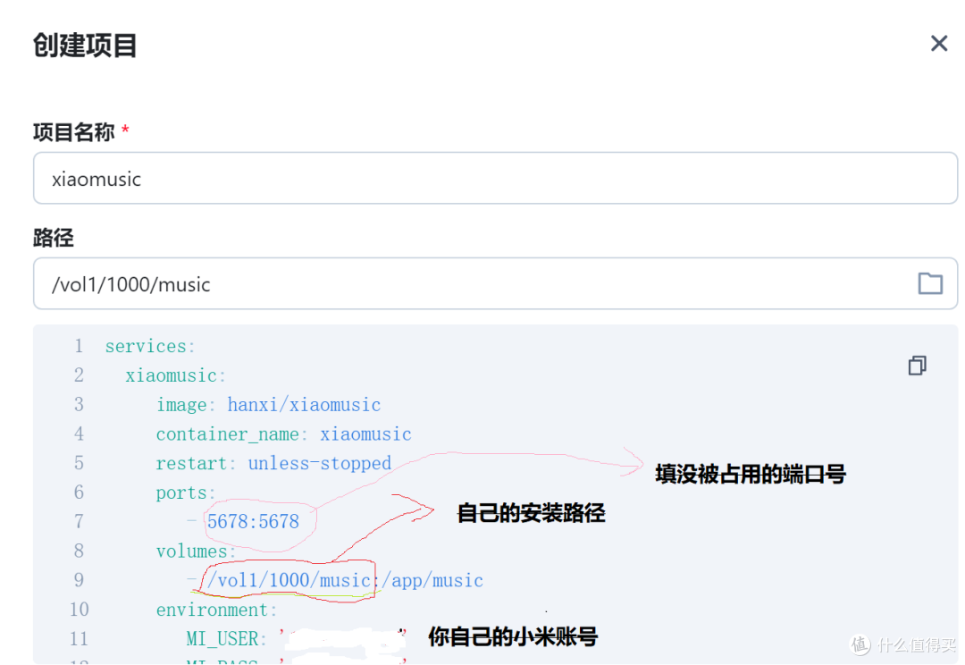Open the folder browser for the path field
This screenshot has height=665, width=965.
tap(930, 283)
